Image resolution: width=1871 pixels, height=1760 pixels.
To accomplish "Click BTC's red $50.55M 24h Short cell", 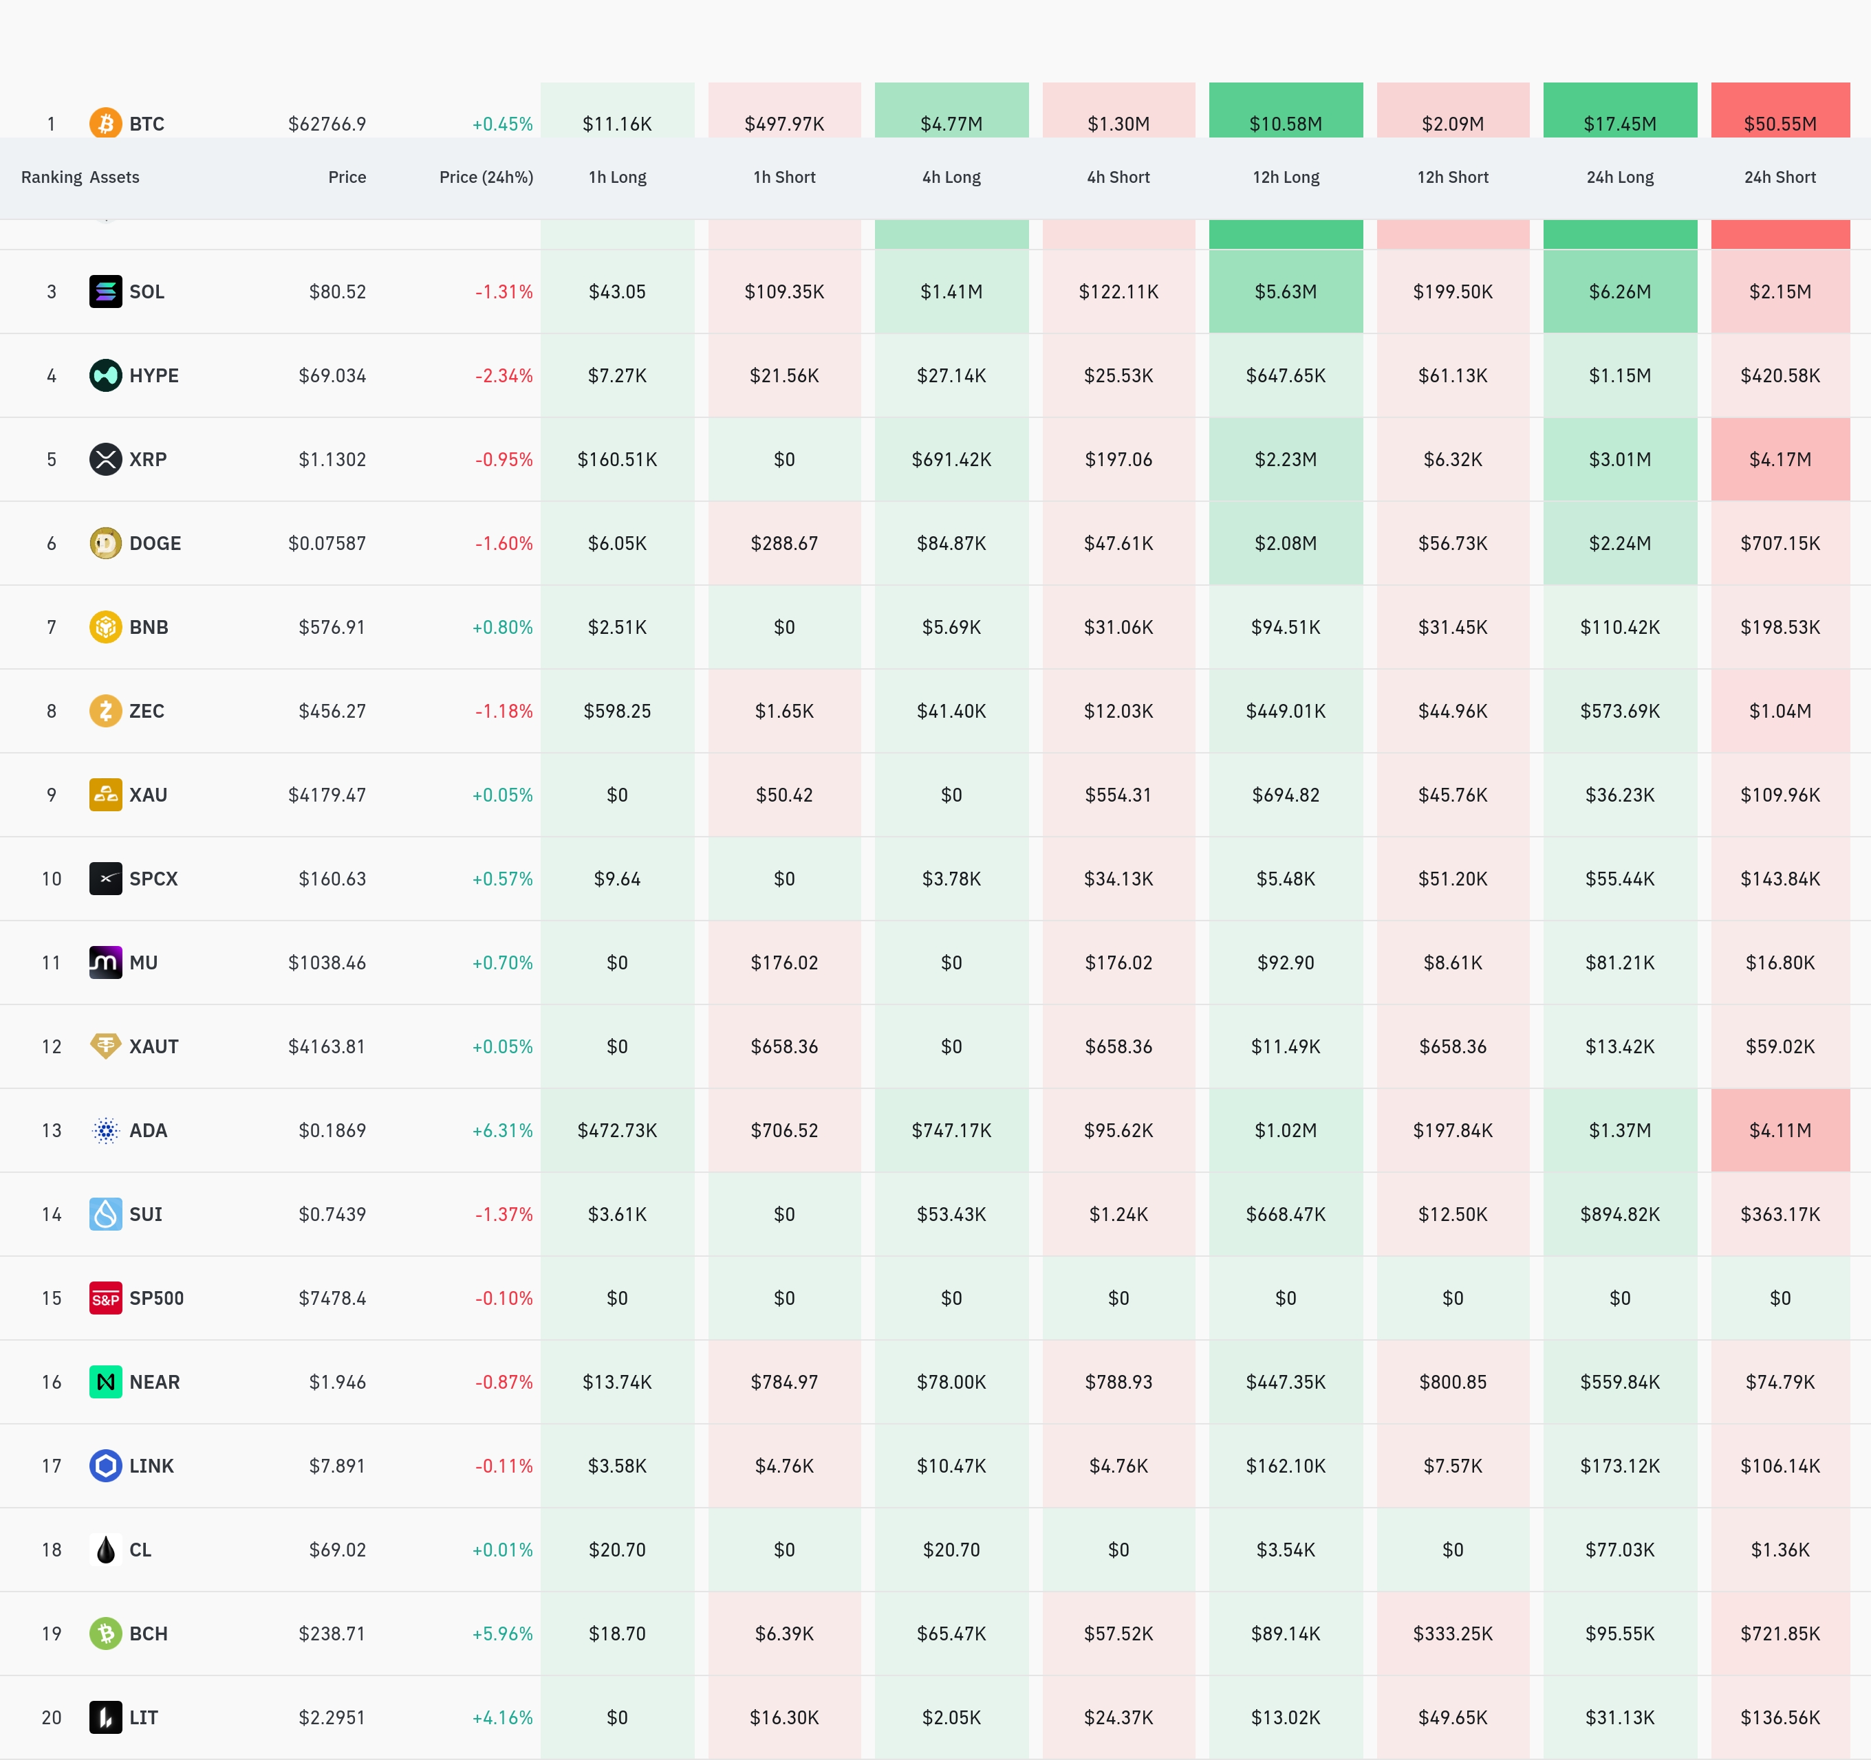I will coord(1780,110).
